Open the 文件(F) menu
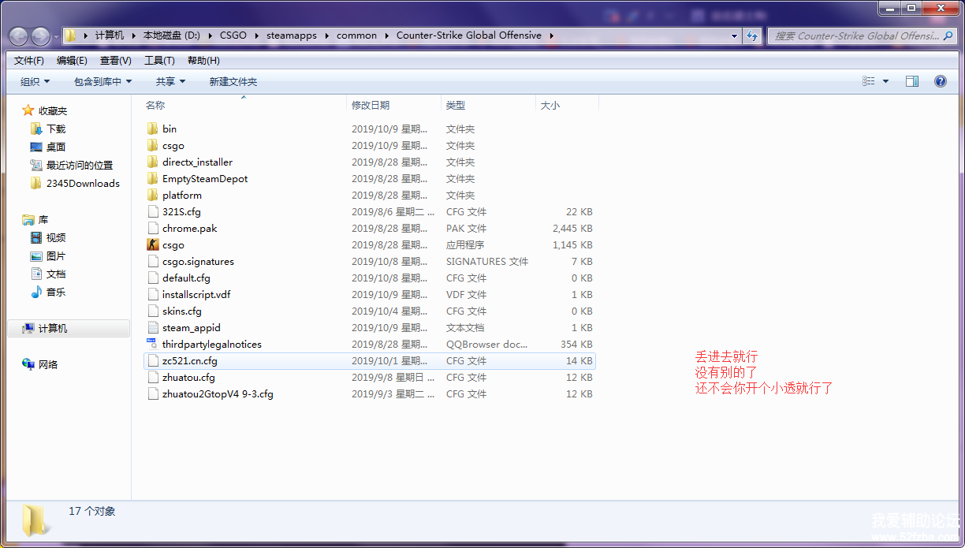 click(29, 61)
